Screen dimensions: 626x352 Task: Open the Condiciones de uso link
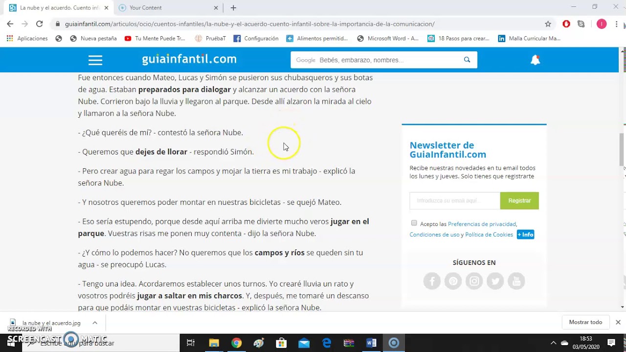click(435, 235)
